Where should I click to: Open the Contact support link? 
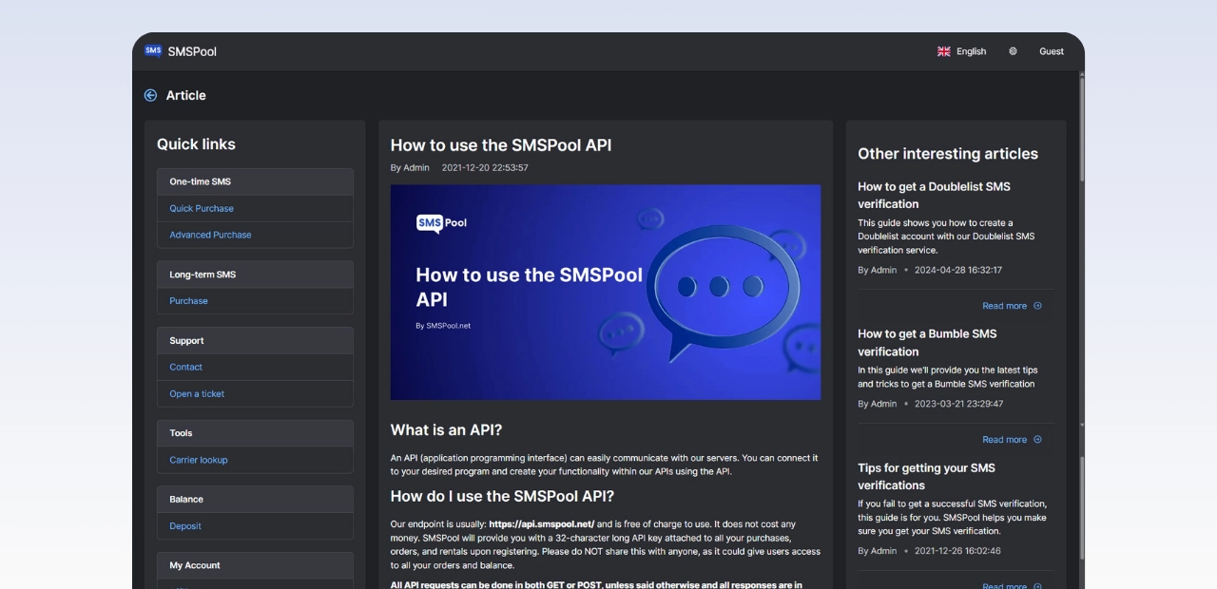[185, 367]
